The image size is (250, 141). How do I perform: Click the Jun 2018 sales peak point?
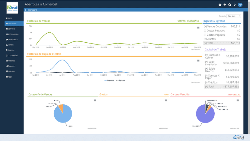tap(50, 32)
